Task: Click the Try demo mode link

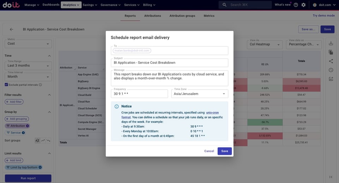Action: tap(324, 16)
